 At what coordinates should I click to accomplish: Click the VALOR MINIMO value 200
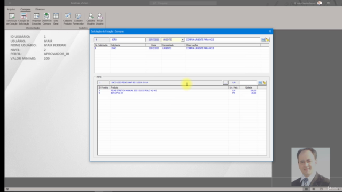46,58
